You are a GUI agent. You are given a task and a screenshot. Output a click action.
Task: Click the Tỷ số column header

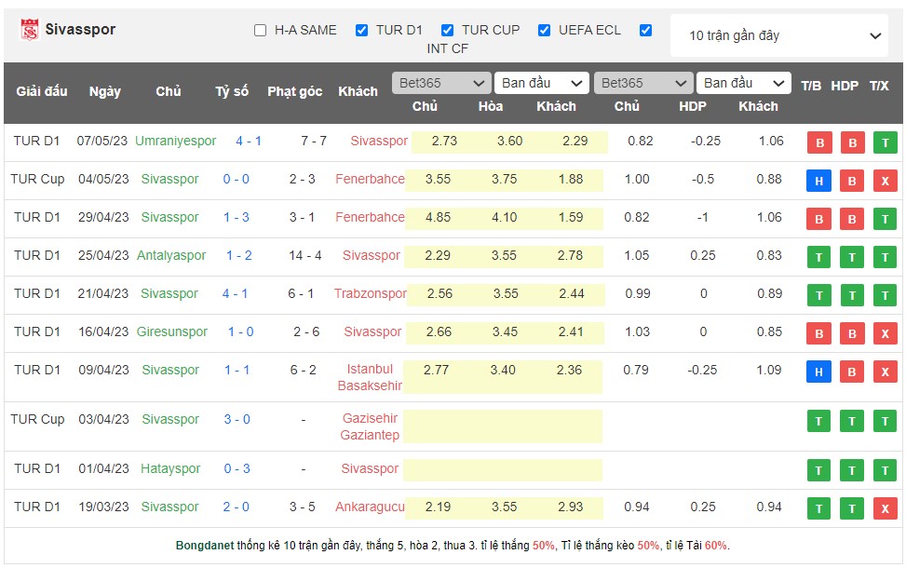tap(232, 91)
